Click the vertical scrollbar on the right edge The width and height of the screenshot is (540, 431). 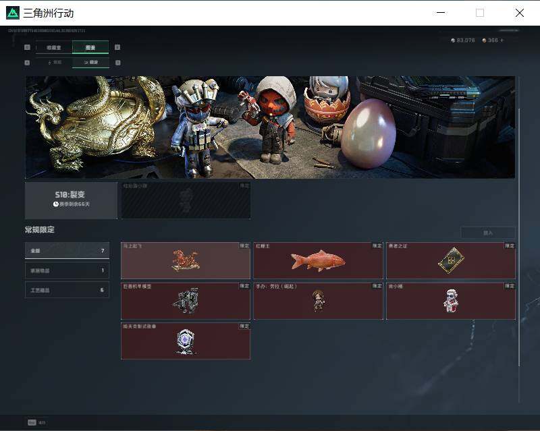[x=519, y=237]
